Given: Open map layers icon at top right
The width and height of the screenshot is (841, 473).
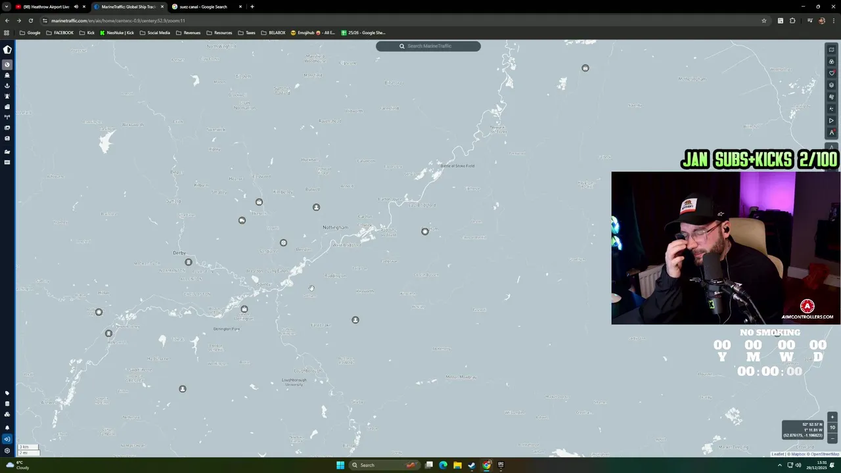Looking at the screenshot, I should point(831,50).
